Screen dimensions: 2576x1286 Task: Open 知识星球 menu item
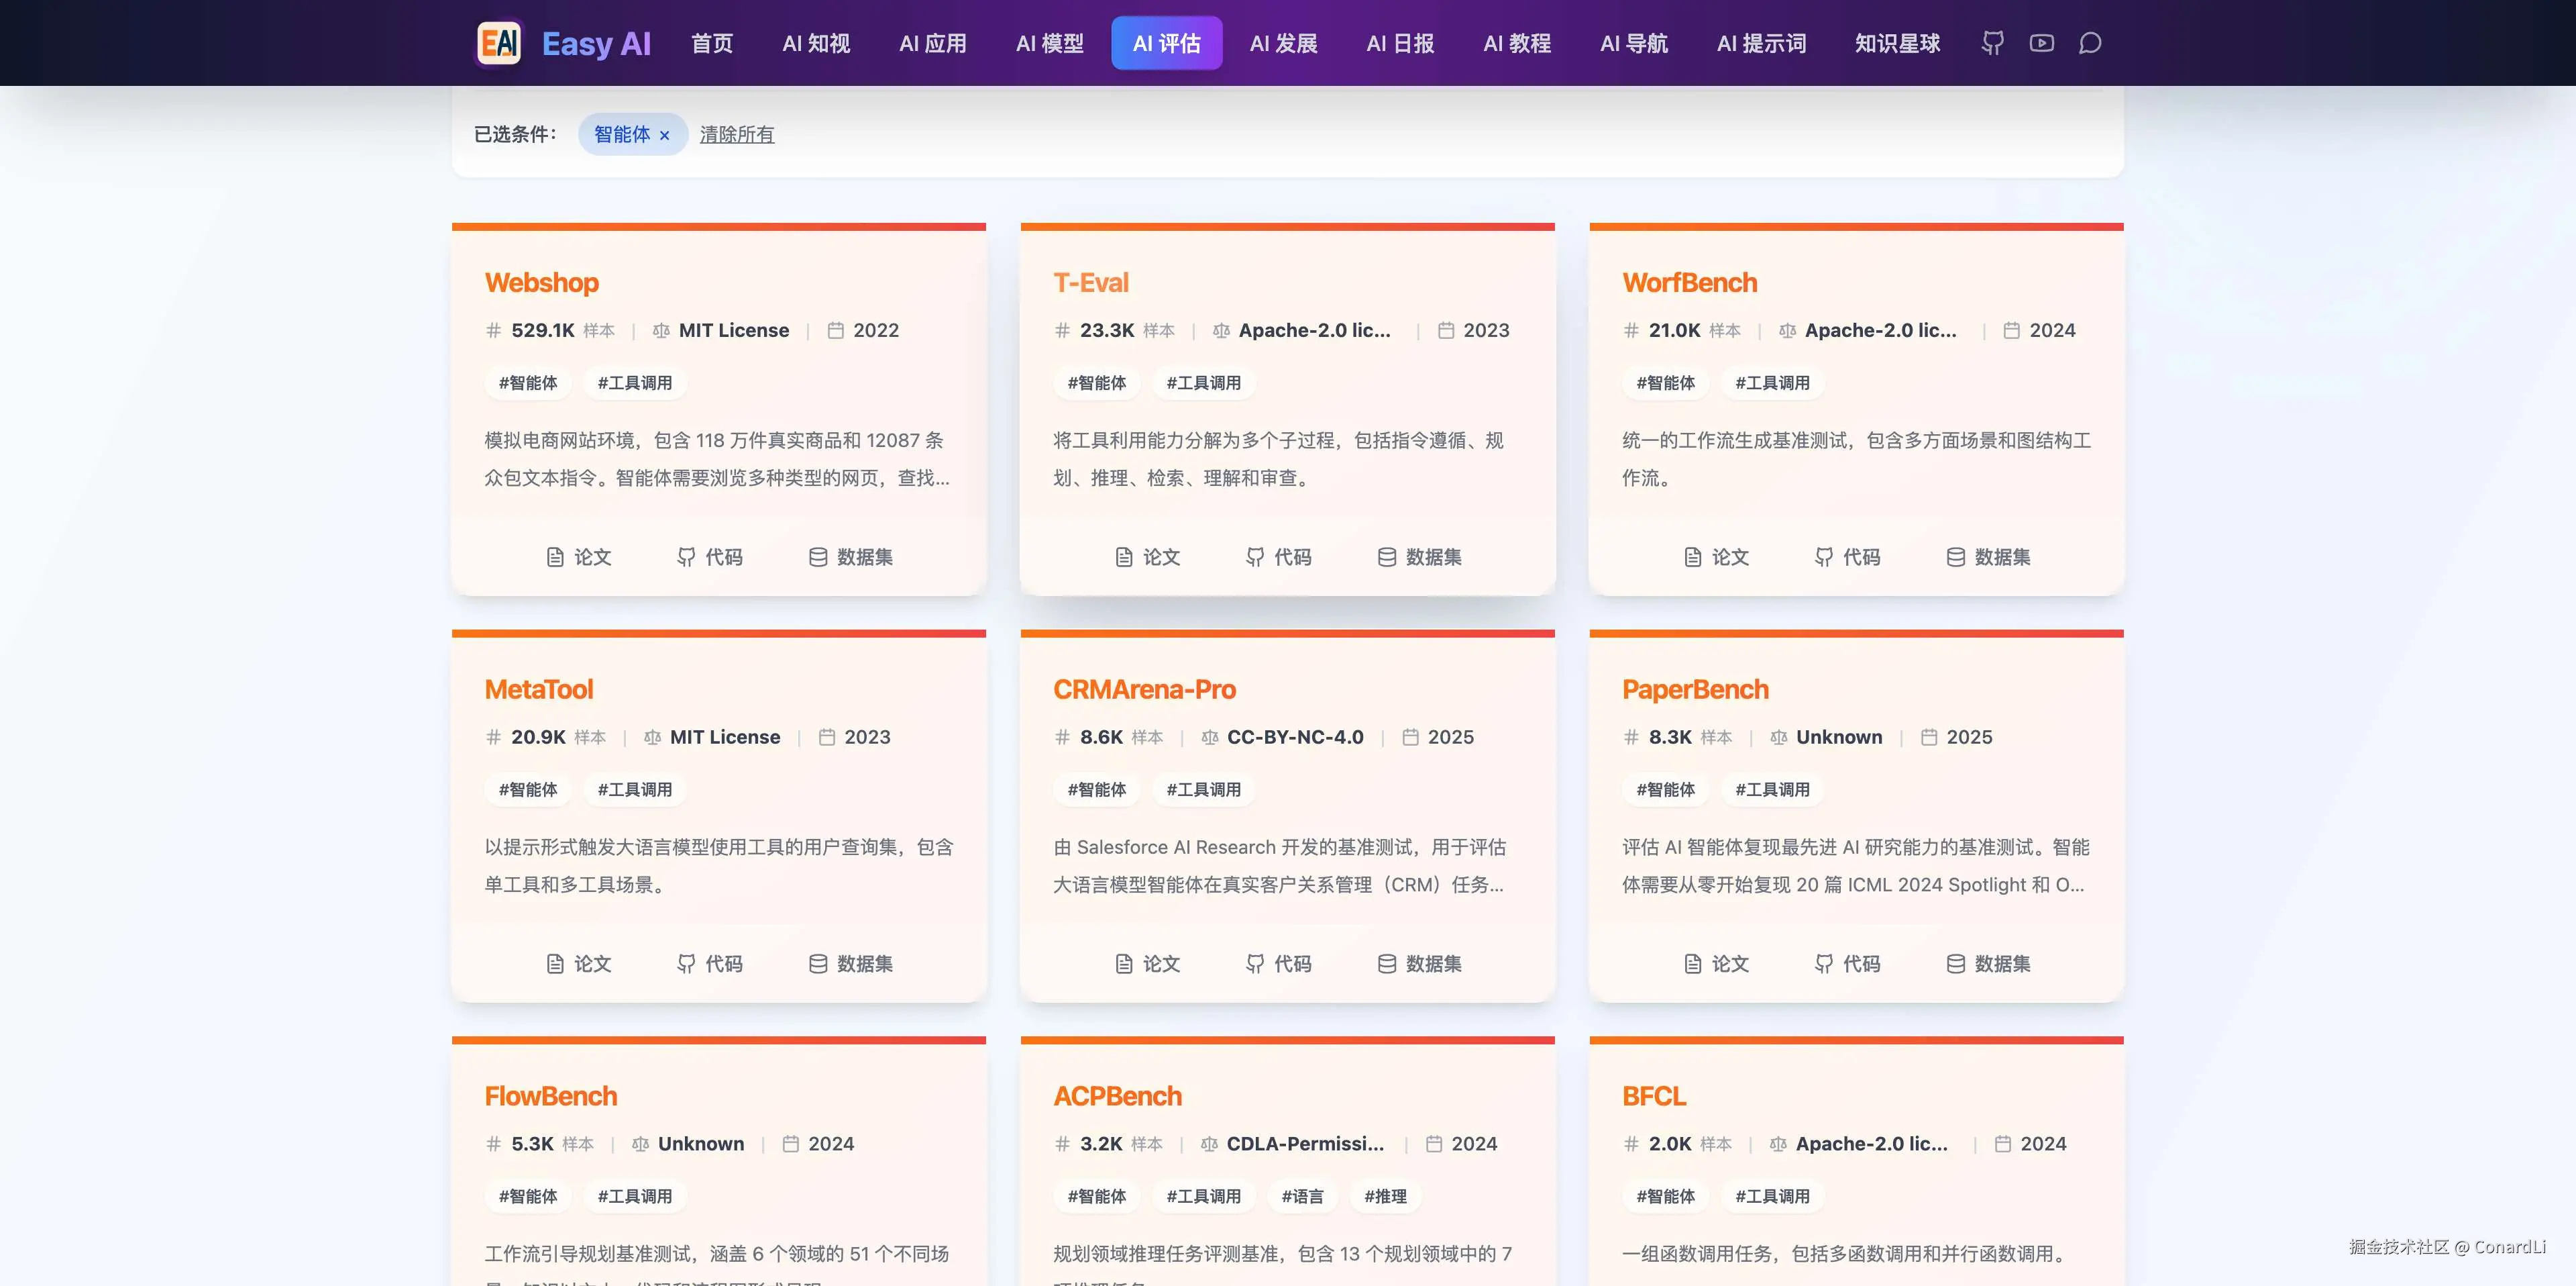tap(1897, 43)
